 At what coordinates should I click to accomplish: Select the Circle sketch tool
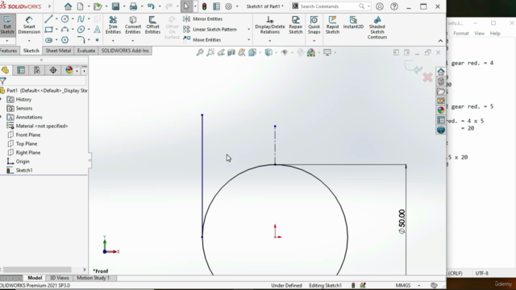tap(64, 19)
